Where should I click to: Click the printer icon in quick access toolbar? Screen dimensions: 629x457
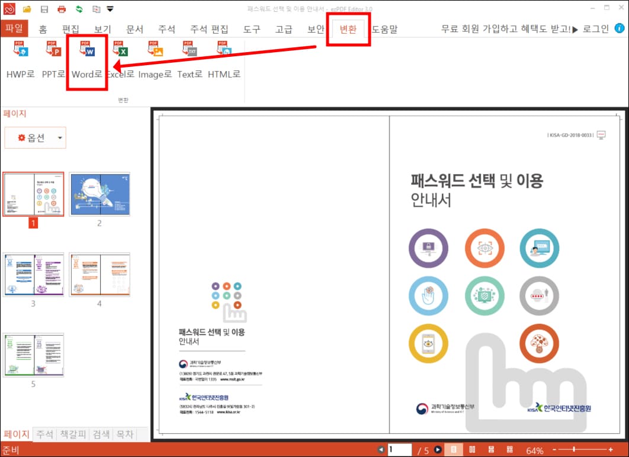coord(62,8)
